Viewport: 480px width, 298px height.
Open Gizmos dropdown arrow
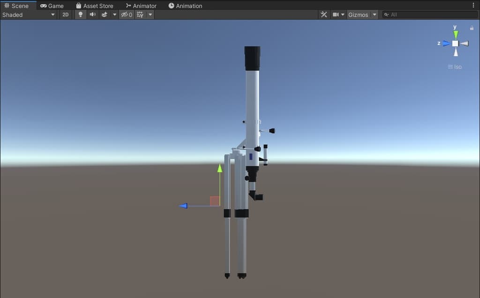[x=375, y=15]
